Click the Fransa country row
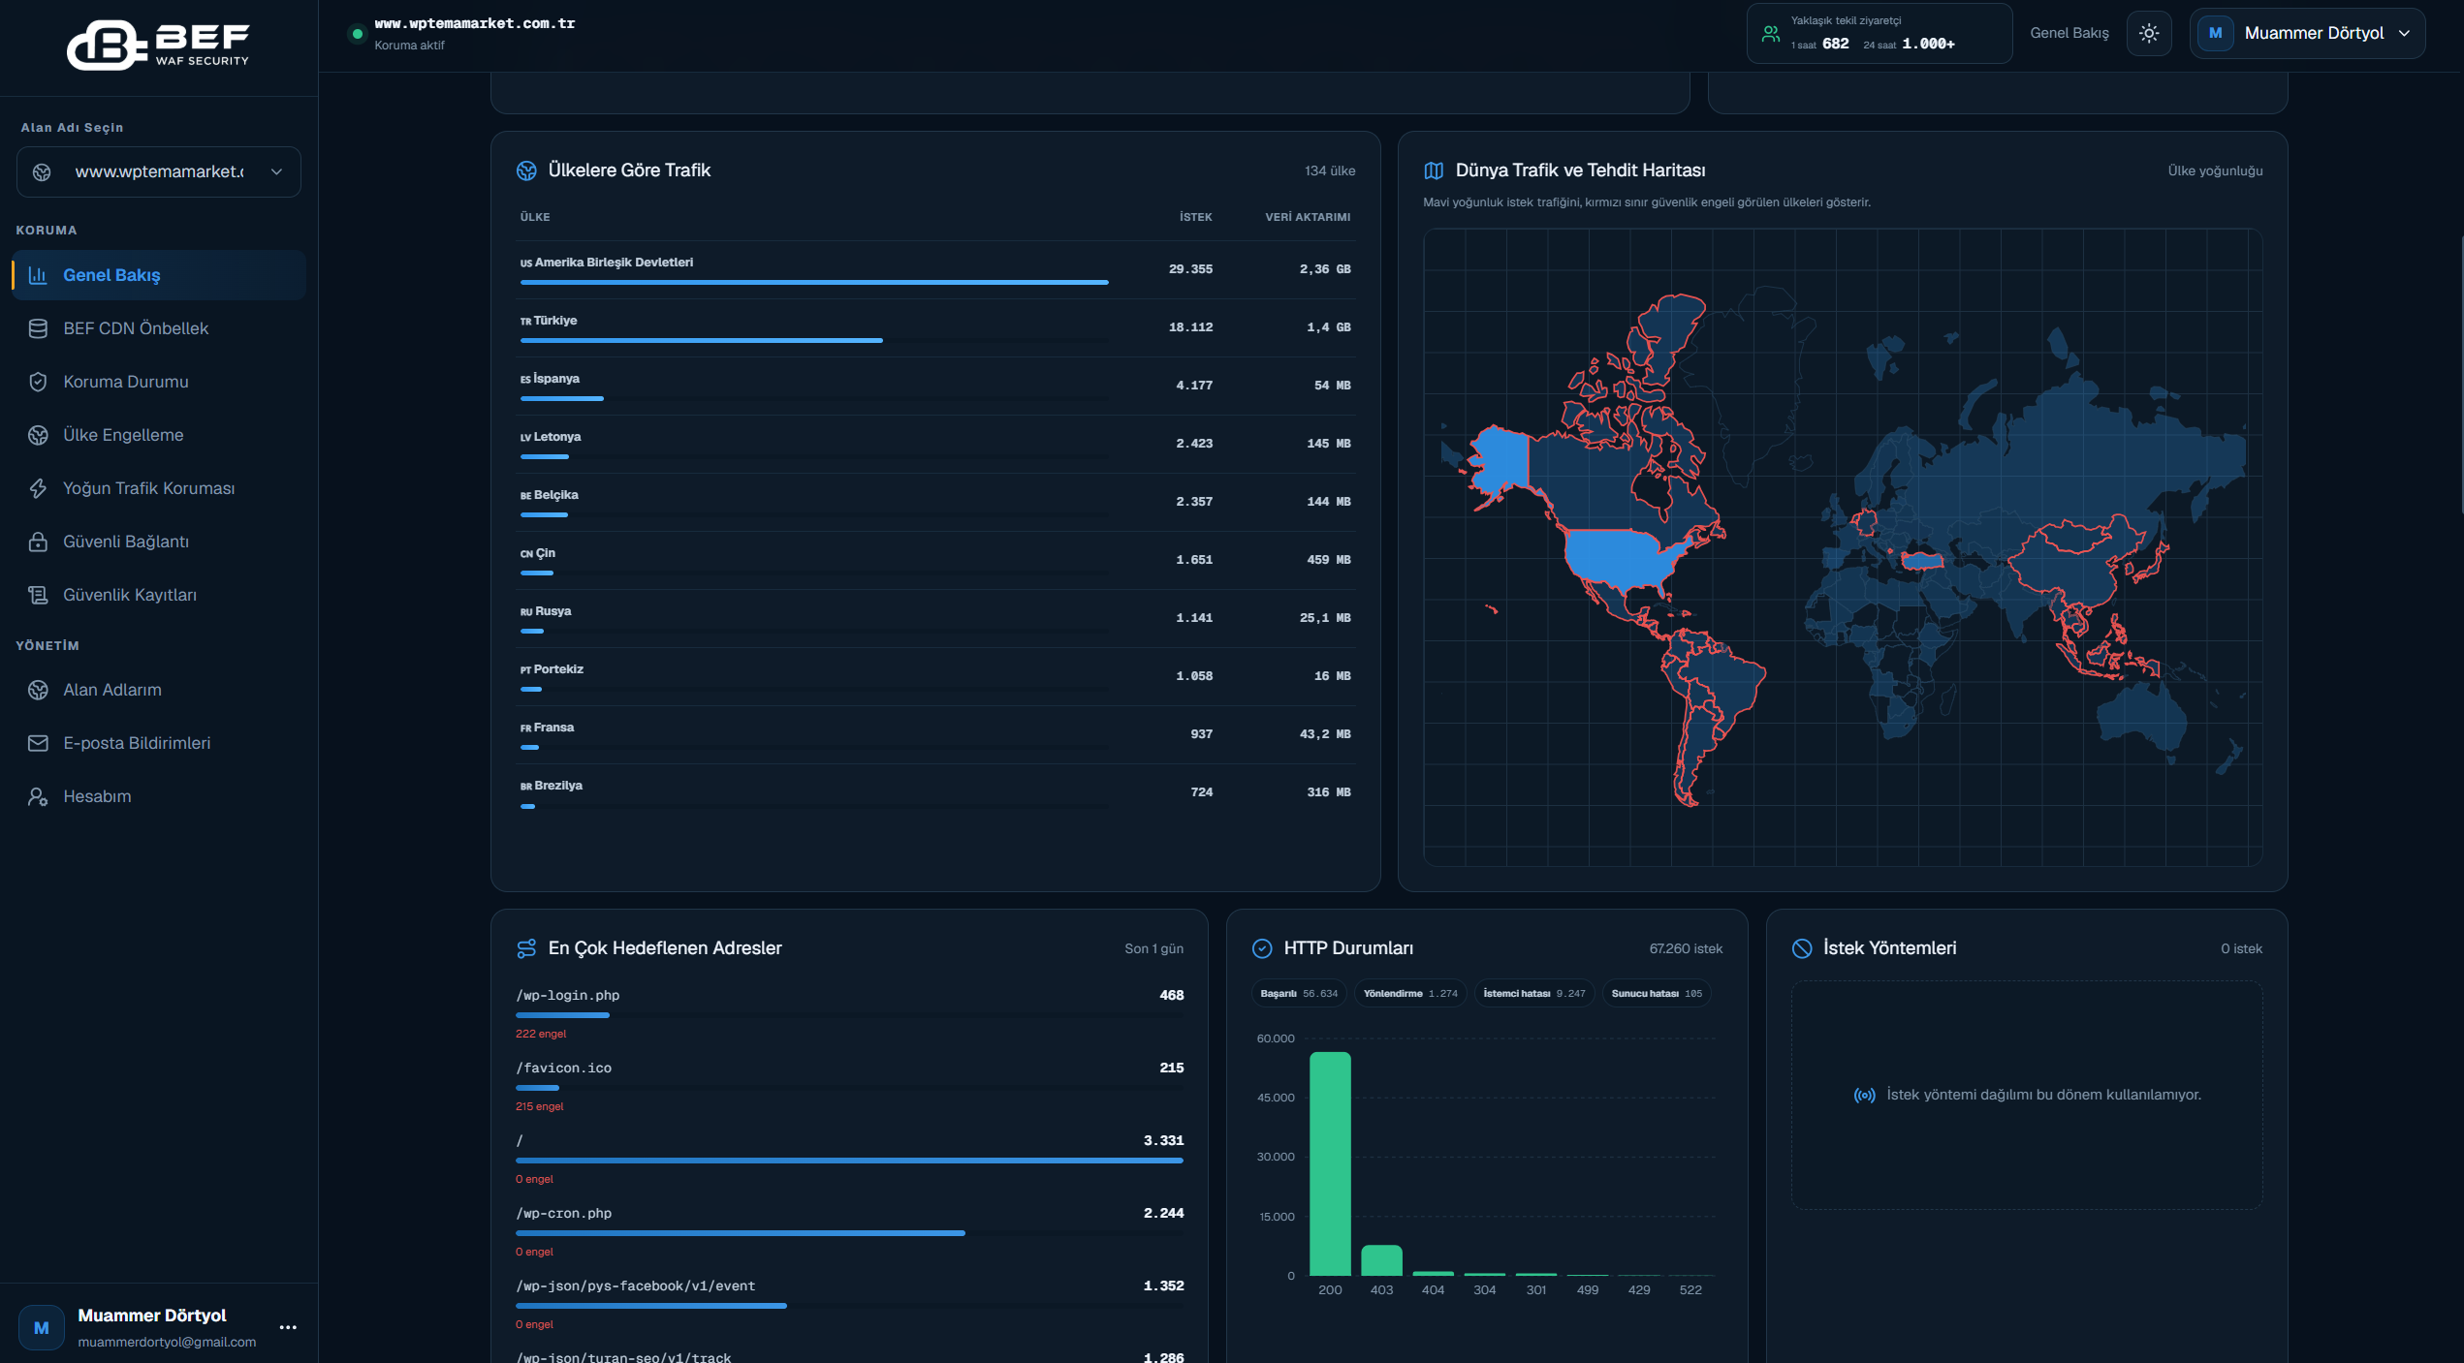This screenshot has height=1363, width=2464. coord(935,734)
